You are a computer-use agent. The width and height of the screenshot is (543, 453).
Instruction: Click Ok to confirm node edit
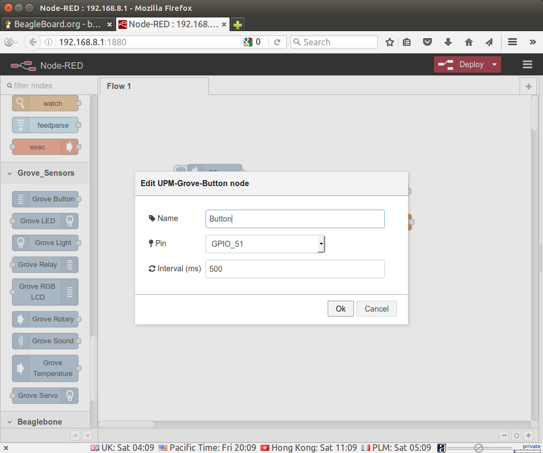[x=340, y=308]
